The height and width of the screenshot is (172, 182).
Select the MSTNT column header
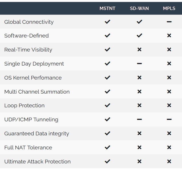coord(107,8)
